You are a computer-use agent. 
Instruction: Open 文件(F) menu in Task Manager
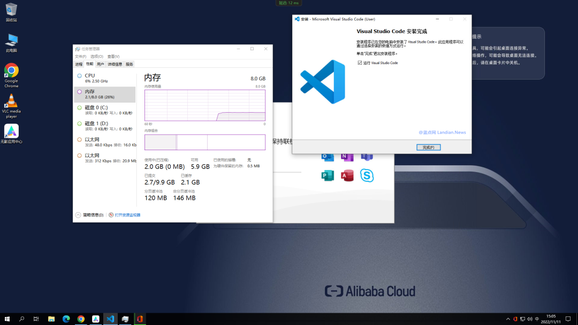click(x=80, y=56)
